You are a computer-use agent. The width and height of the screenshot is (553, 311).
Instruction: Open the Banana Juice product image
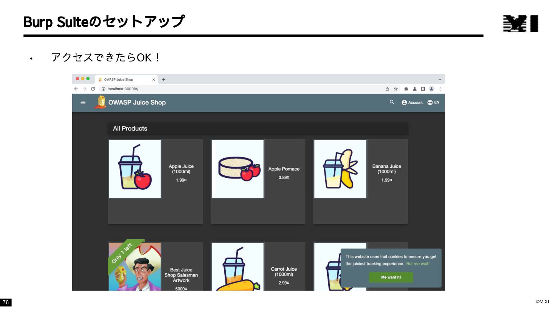point(340,169)
